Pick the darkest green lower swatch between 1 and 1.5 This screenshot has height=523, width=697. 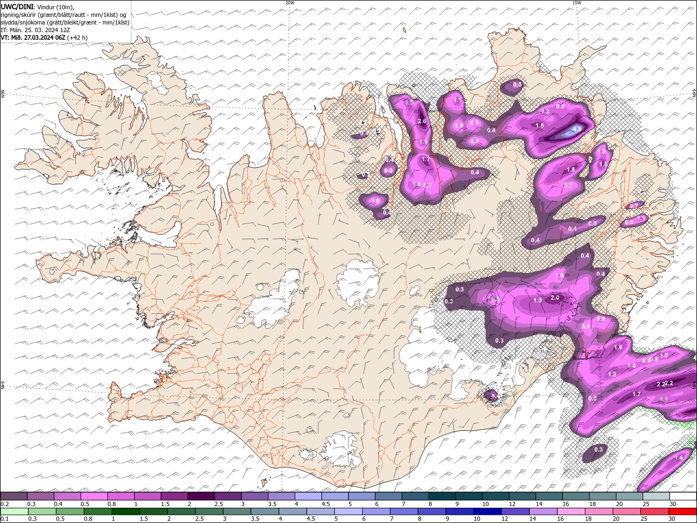125,512
